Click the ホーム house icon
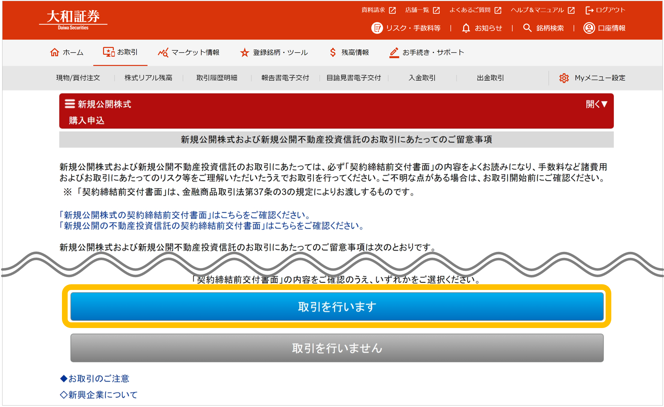The height and width of the screenshot is (407, 664). (54, 52)
